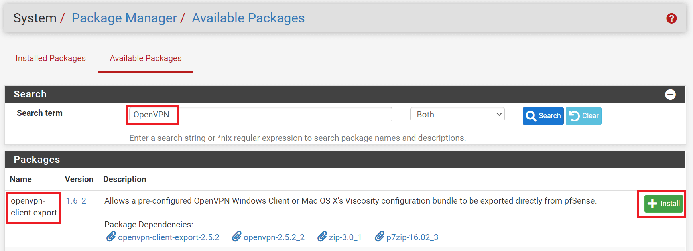Screen dimensions: 693x251
Task: Expand the search filter combo box chevron
Action: tap(498, 114)
